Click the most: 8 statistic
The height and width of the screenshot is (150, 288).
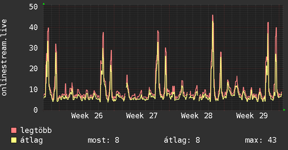tap(103, 140)
